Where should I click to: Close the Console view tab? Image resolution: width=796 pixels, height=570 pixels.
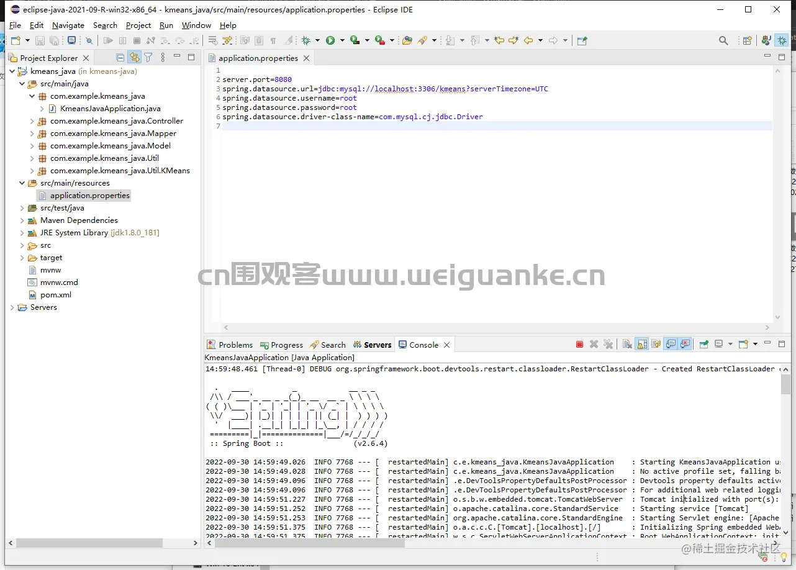pyautogui.click(x=446, y=345)
